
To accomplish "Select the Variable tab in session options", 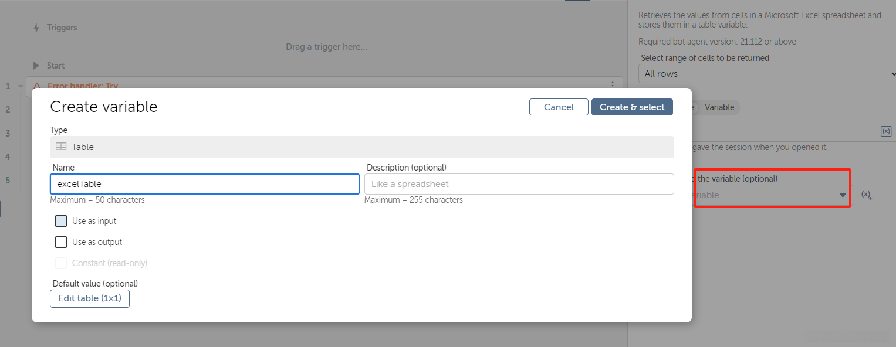I will coord(719,107).
